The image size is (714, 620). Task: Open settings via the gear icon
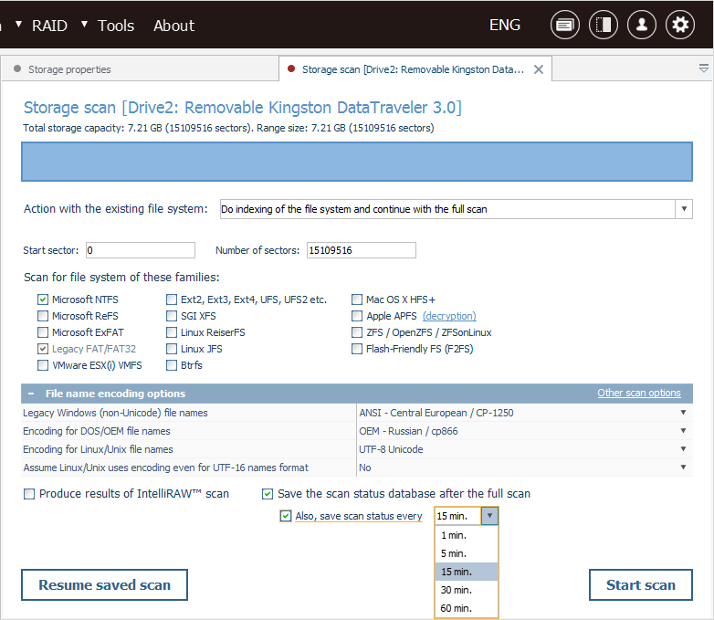coord(680,25)
